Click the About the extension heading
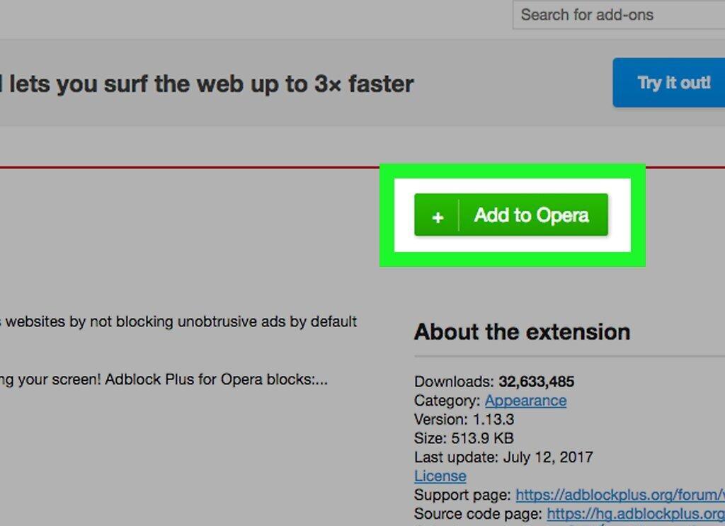 522,332
